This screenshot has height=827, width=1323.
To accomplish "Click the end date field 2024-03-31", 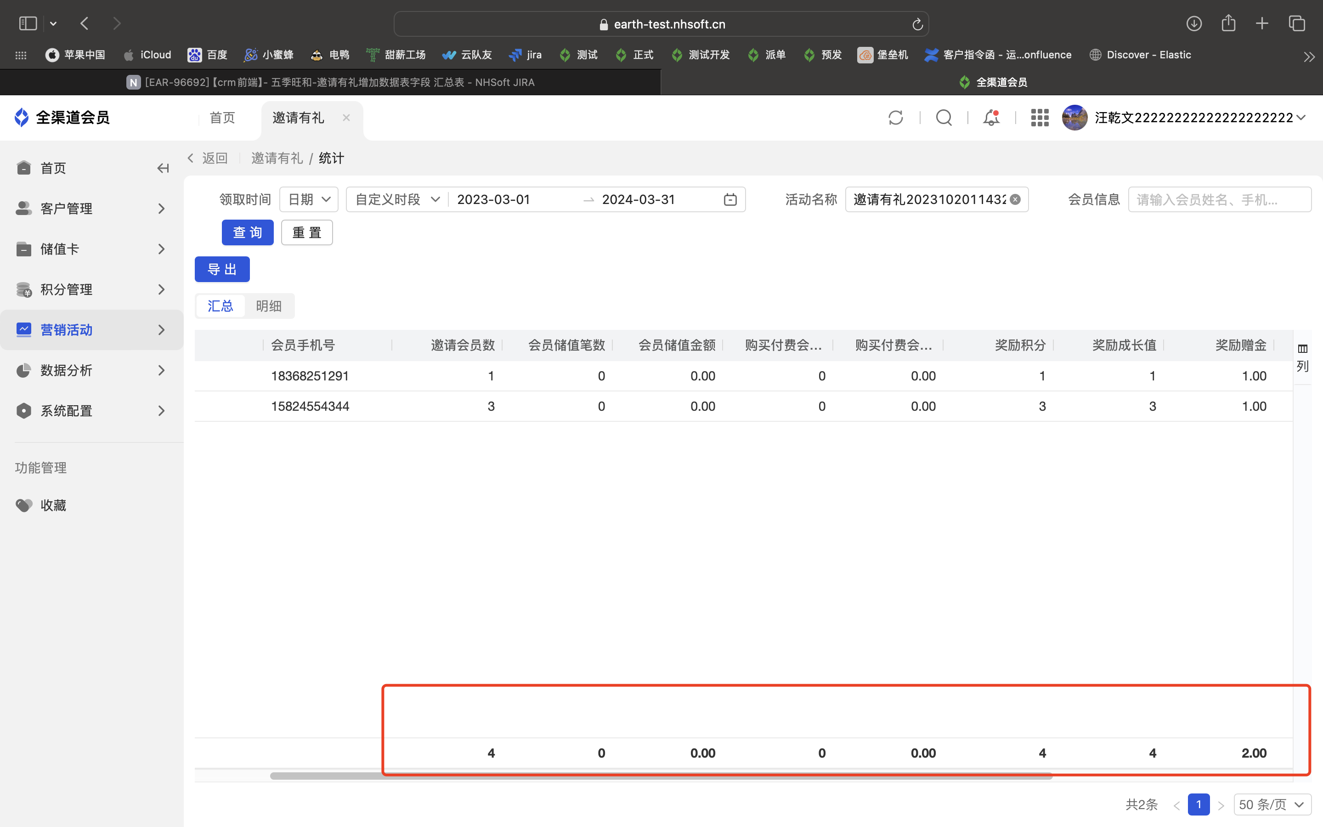I will [x=639, y=200].
